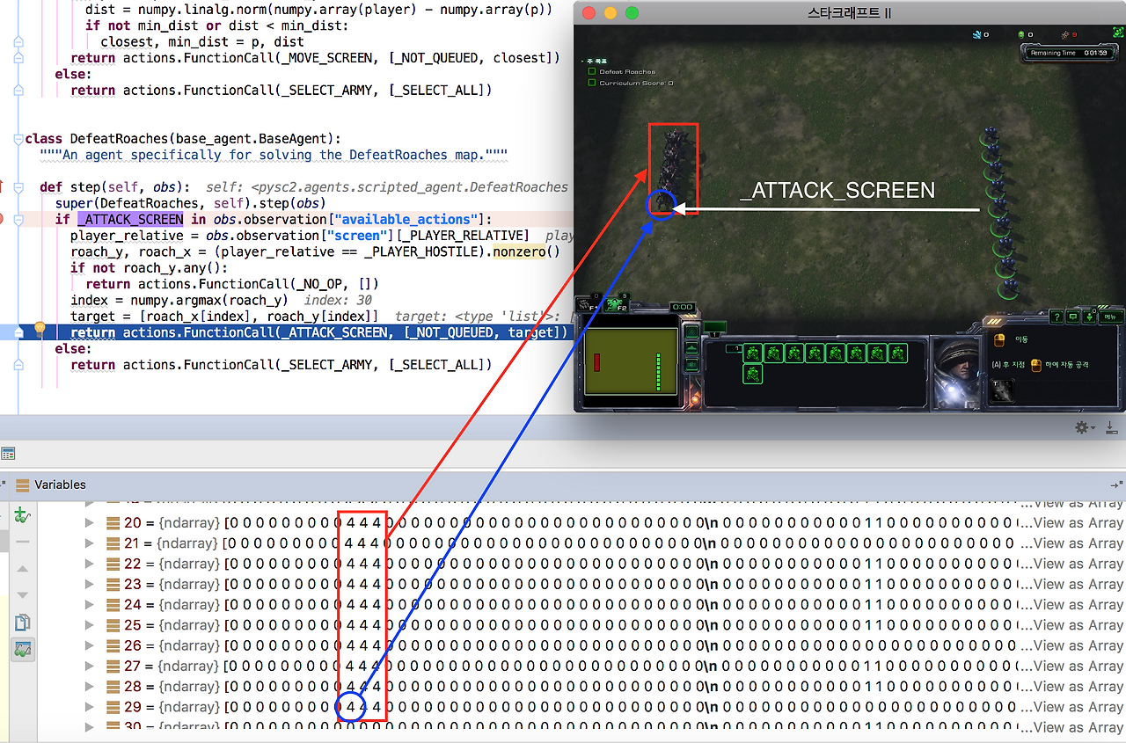This screenshot has width=1126, height=743.
Task: Toggle the Curriculum Score objective checkbox
Action: click(592, 83)
